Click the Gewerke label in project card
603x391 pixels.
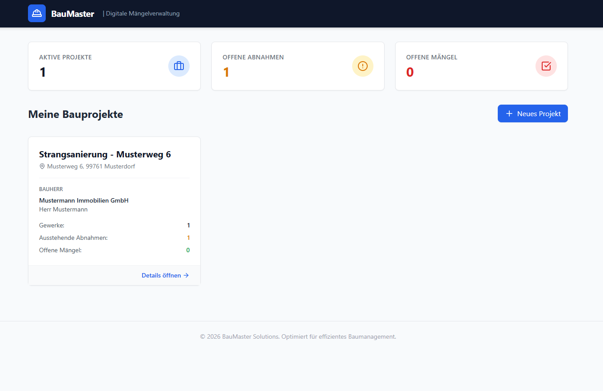click(52, 225)
